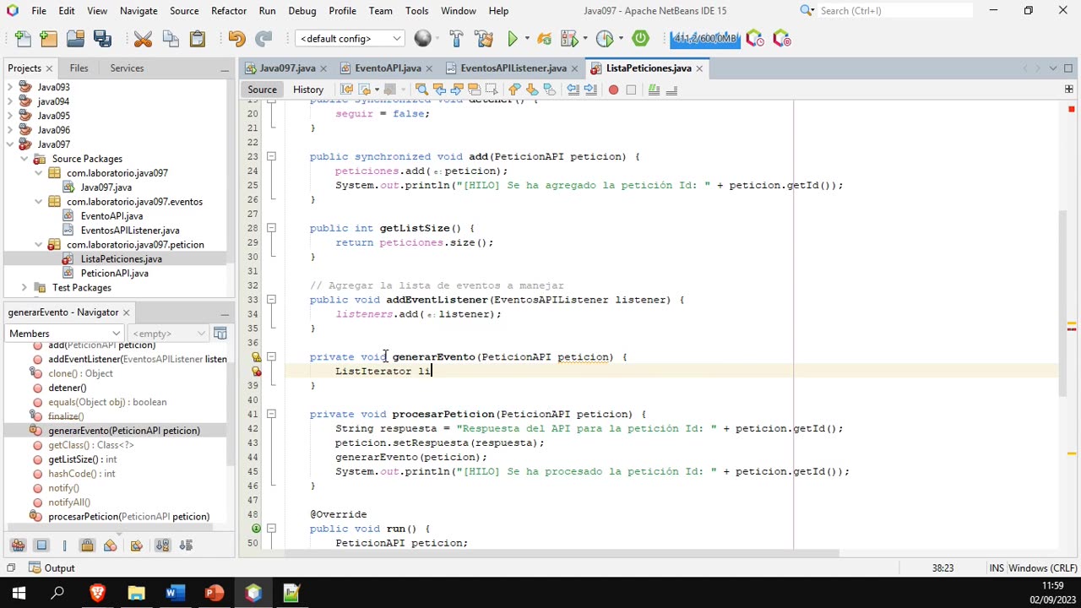This screenshot has height=608, width=1081.
Task: Click the Next Bookmark editor icon
Action: (532, 90)
